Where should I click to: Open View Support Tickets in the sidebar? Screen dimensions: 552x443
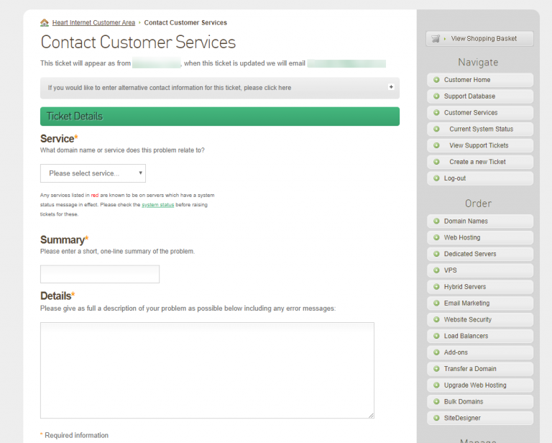[479, 145]
